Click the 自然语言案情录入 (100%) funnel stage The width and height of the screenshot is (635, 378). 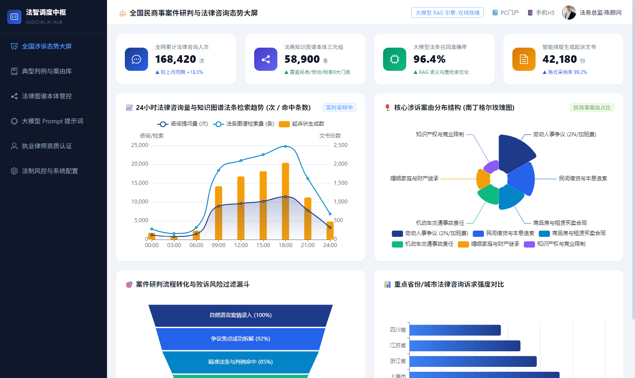click(x=241, y=316)
